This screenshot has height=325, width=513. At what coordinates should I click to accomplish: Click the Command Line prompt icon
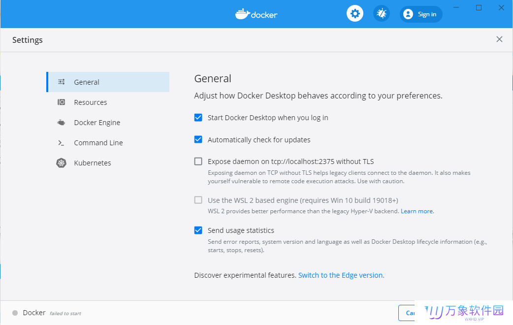click(x=61, y=143)
